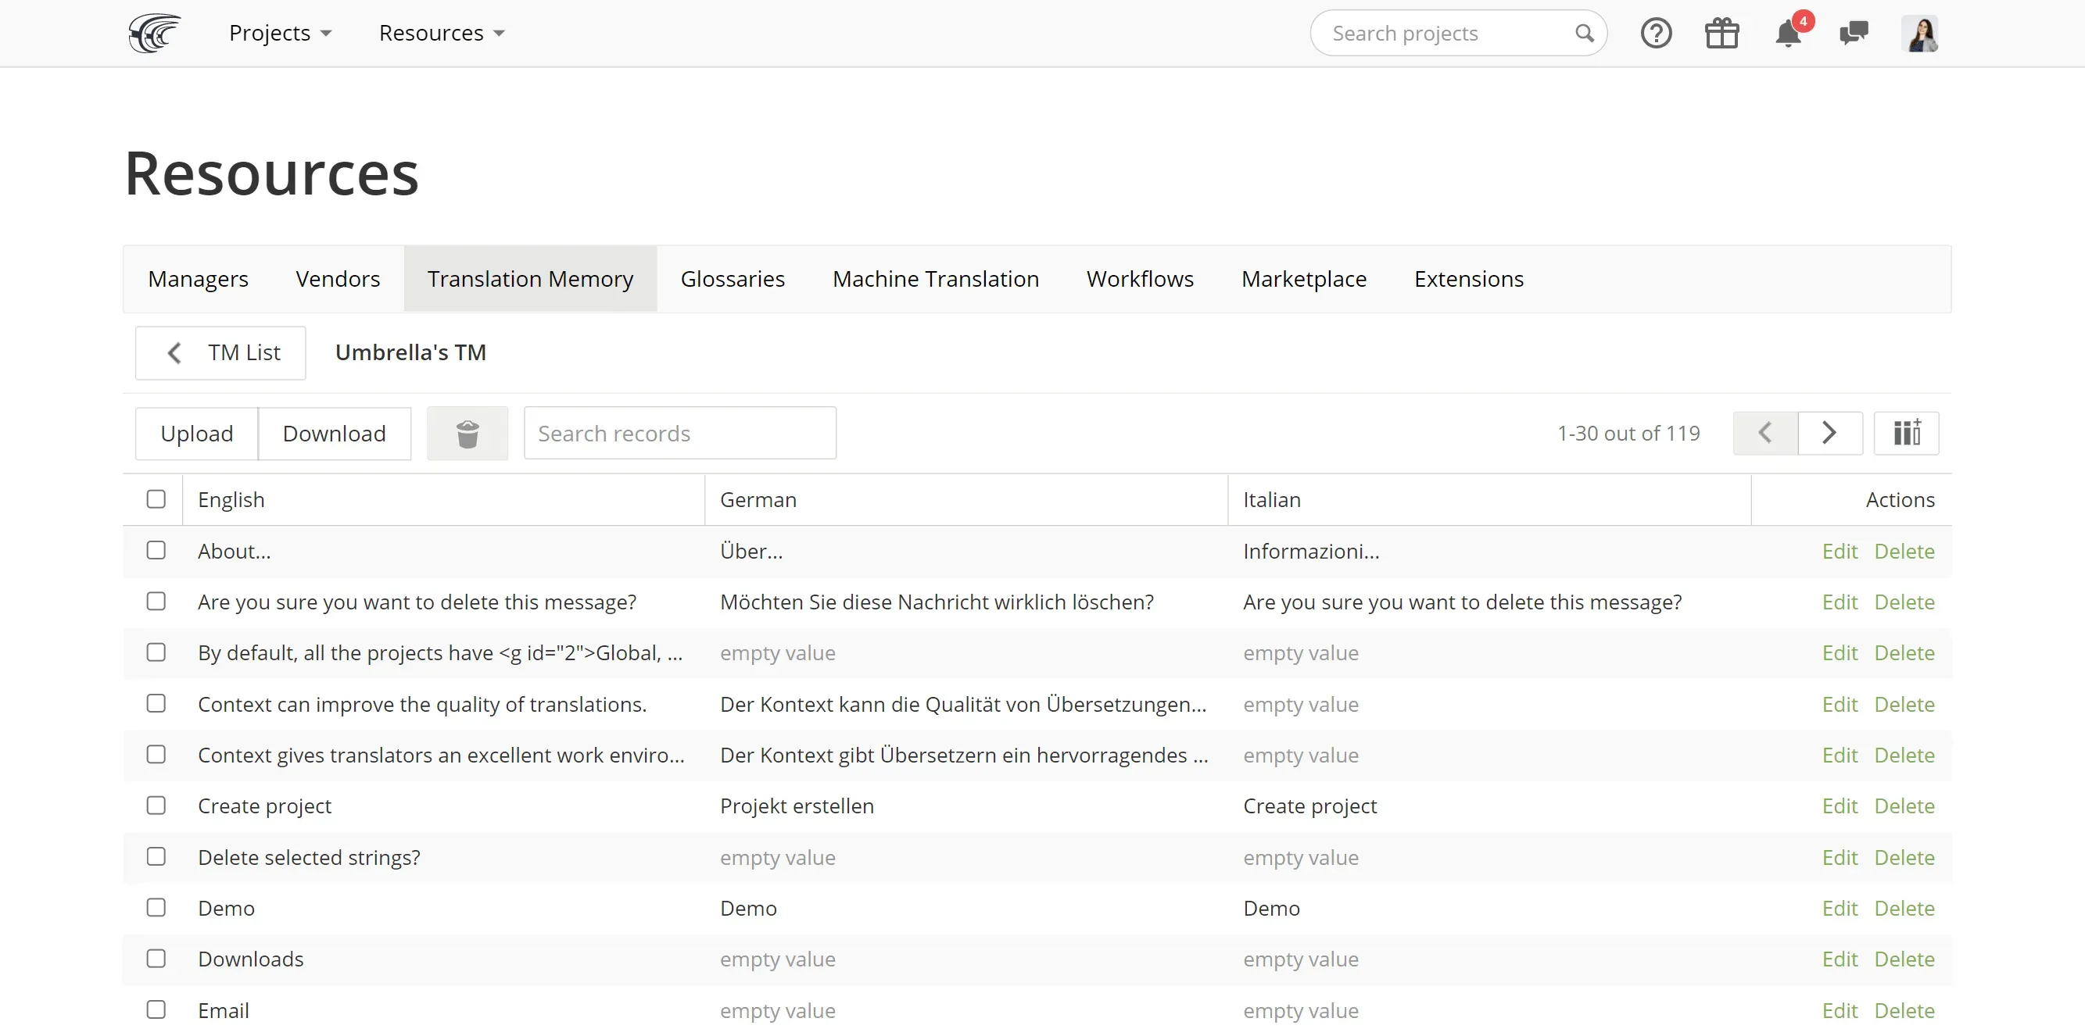Viewport: 2085px width, 1036px height.
Task: Check the Create project row checkbox
Action: (156, 805)
